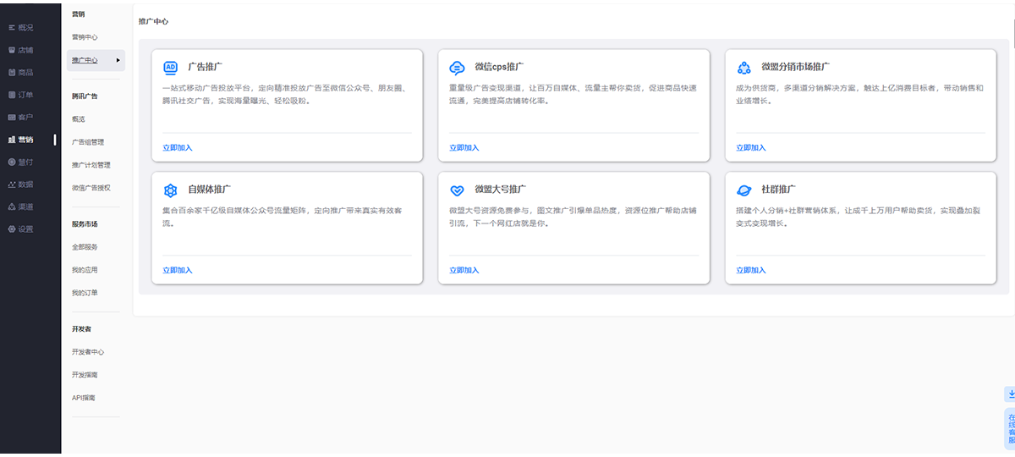
Task: Click the 微盟分销市场推广 icon
Action: [x=743, y=68]
